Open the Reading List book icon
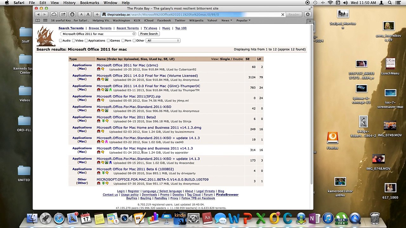406x228 pixels. (38, 21)
